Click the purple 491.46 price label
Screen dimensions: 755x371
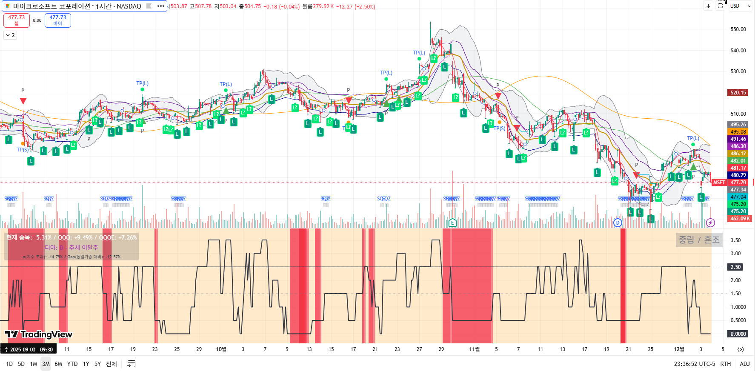[738, 139]
